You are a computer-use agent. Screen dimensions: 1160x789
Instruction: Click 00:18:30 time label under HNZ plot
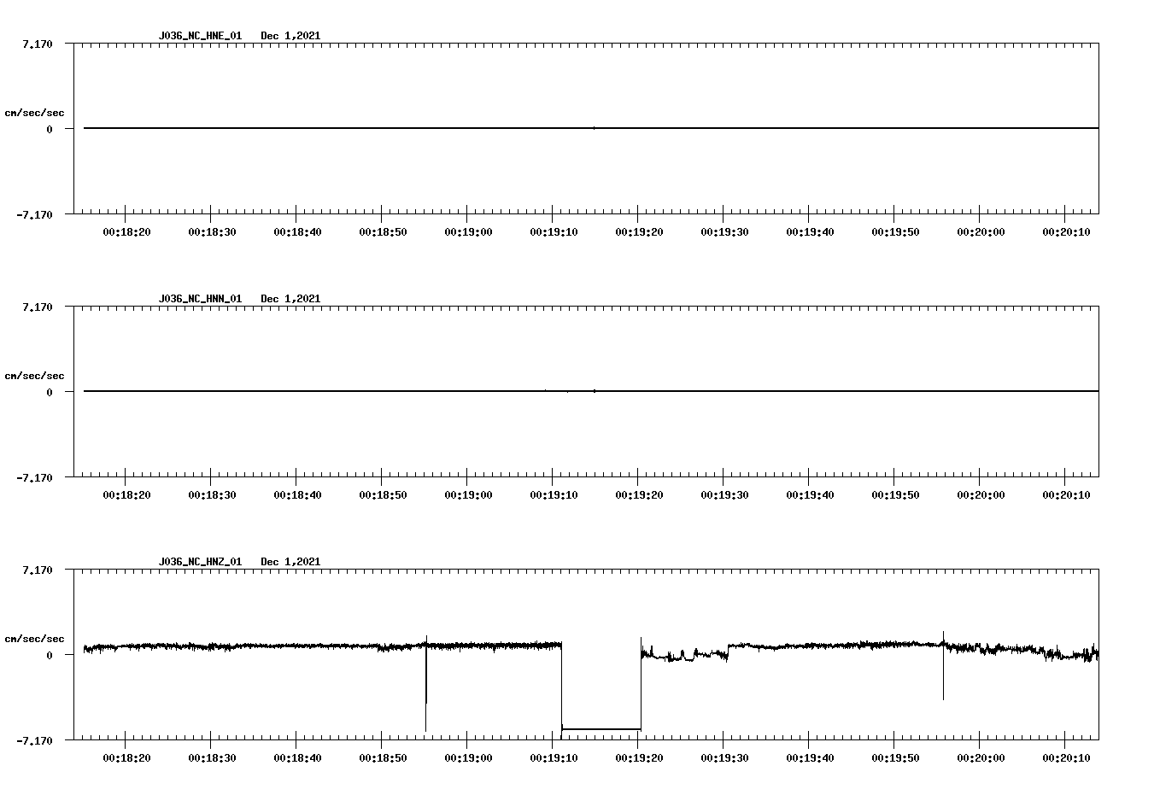[212, 758]
